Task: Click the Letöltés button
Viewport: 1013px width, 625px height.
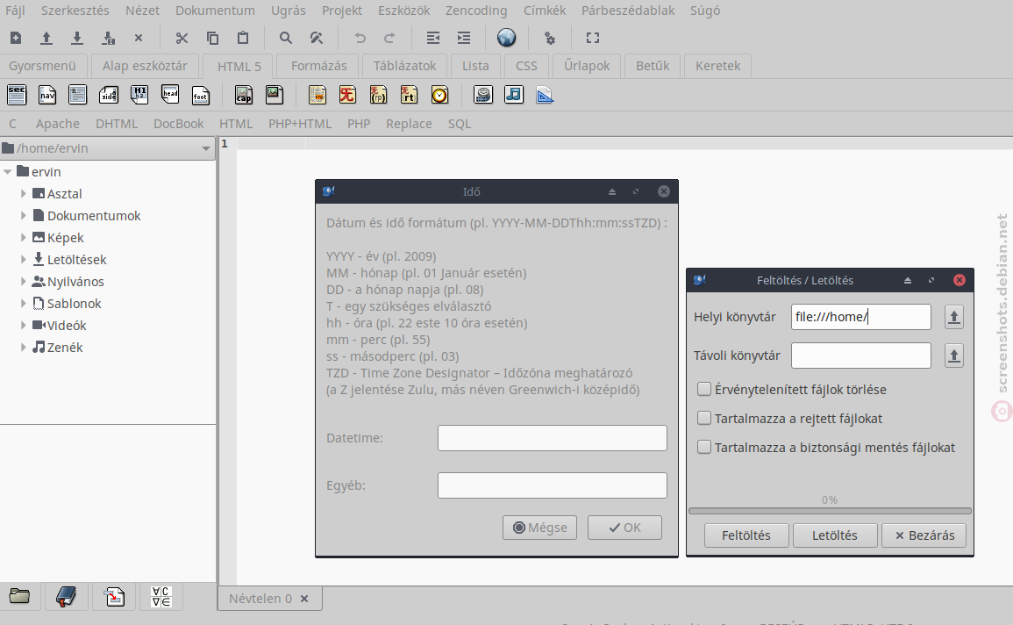Action: coord(835,535)
